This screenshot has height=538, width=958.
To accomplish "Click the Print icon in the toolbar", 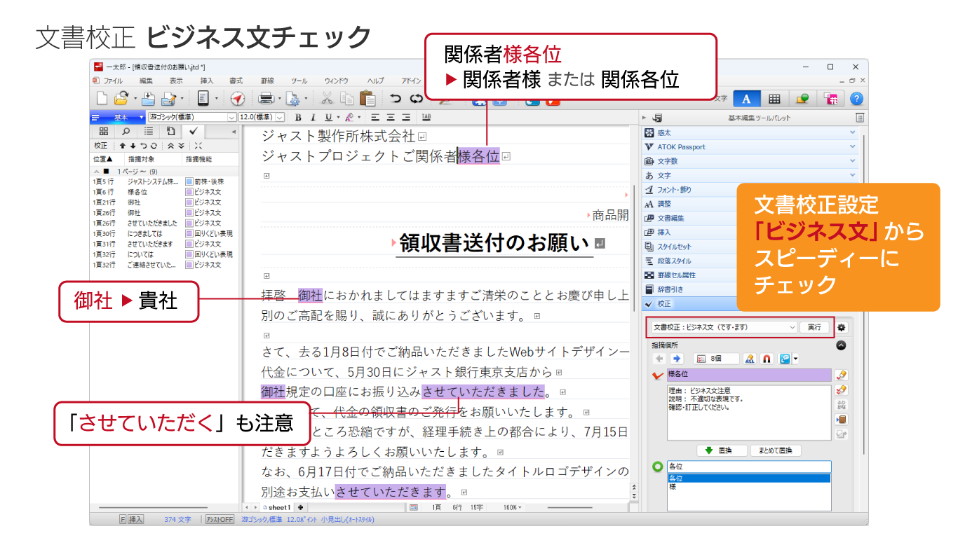I will 266,99.
